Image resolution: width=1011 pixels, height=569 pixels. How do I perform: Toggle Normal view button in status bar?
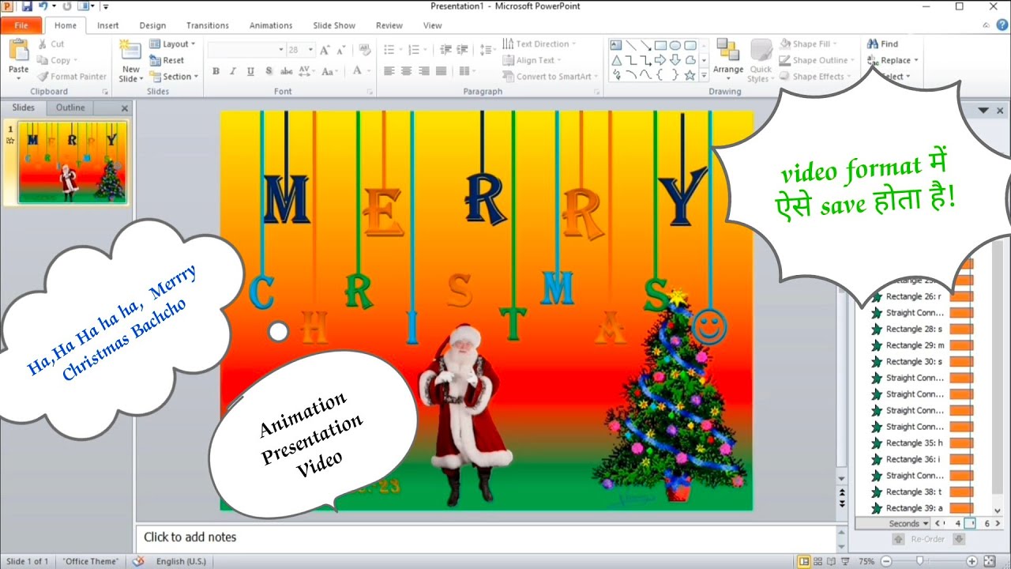click(804, 561)
